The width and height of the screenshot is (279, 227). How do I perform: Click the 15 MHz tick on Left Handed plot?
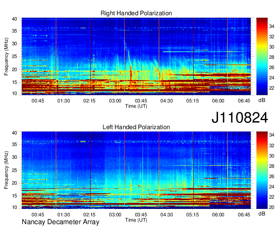(14, 196)
